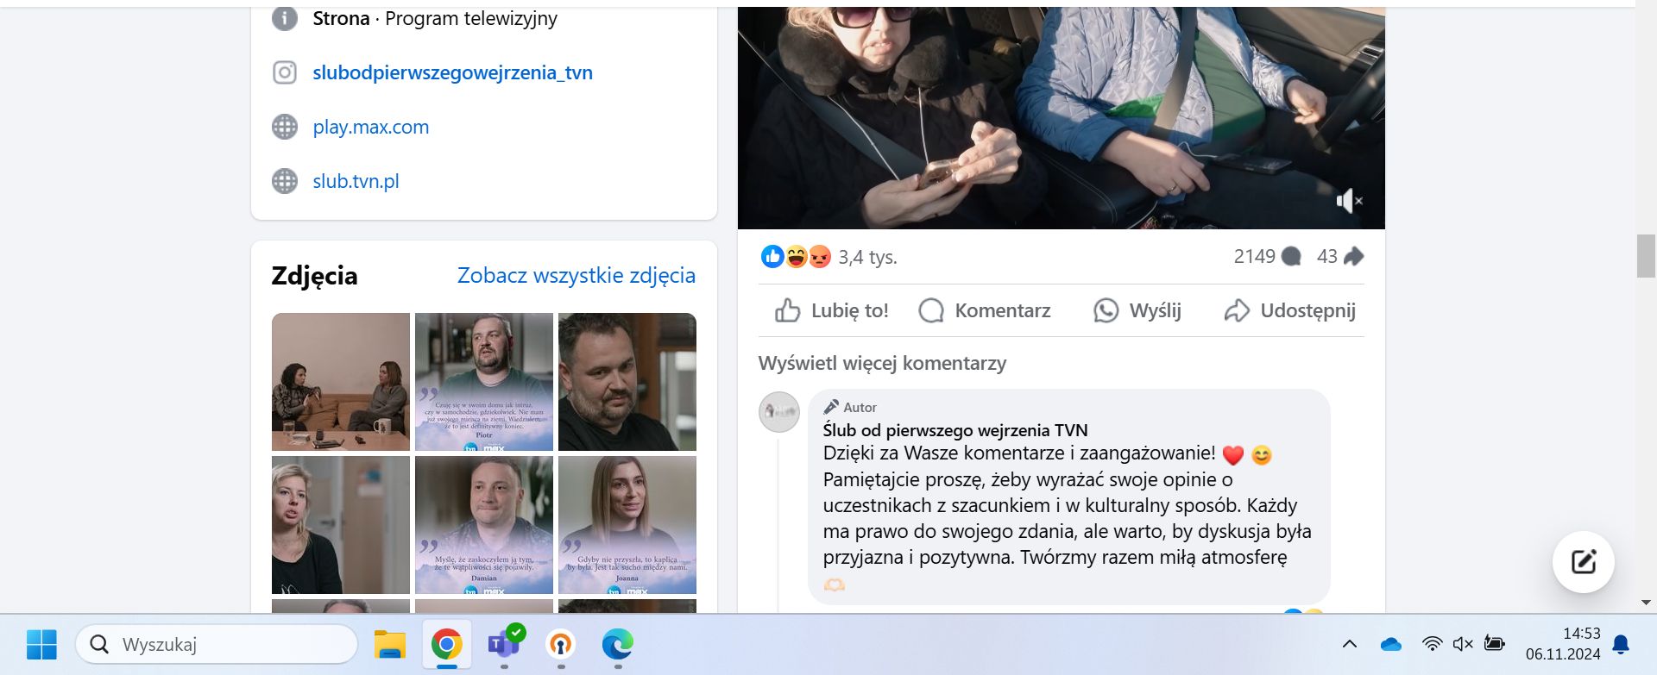The image size is (1657, 675).
Task: Click the Angry reaction emoji icon
Action: 819,256
